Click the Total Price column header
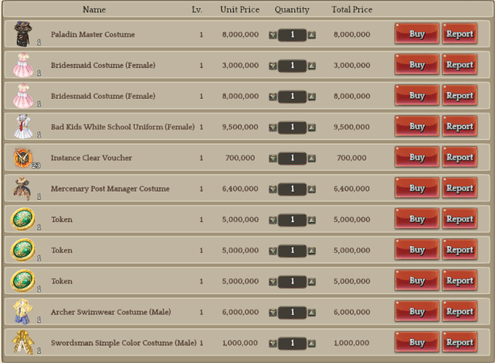 point(352,10)
